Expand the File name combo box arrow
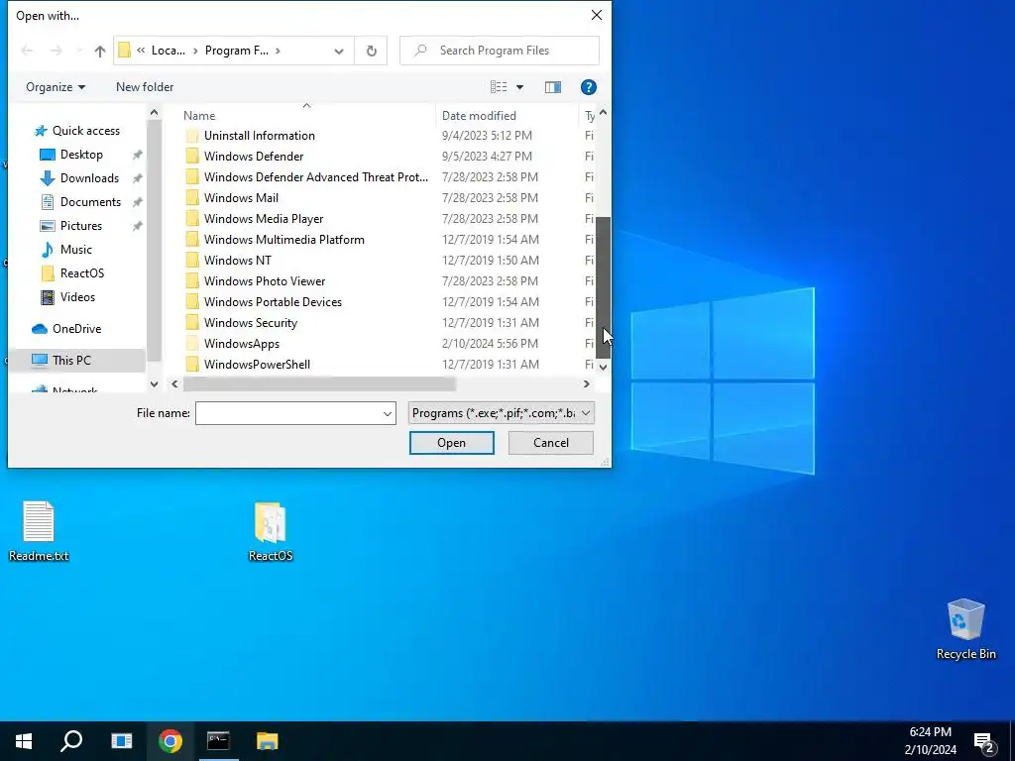This screenshot has height=761, width=1015. (x=388, y=413)
